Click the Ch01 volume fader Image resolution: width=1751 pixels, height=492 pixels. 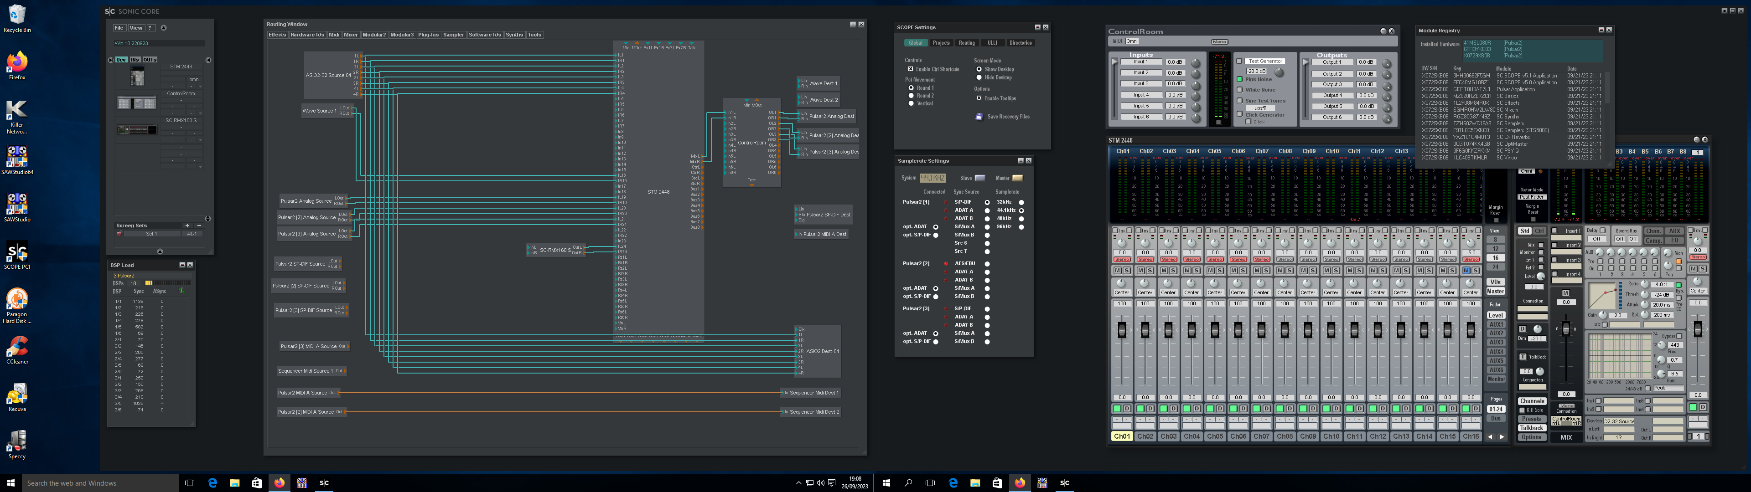tap(1122, 330)
